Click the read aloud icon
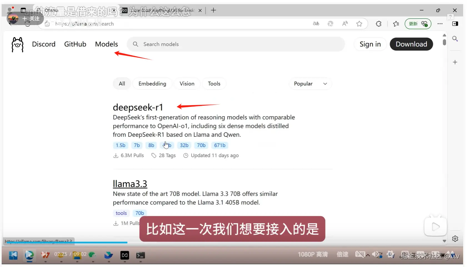This screenshot has height=267, width=467. (345, 24)
